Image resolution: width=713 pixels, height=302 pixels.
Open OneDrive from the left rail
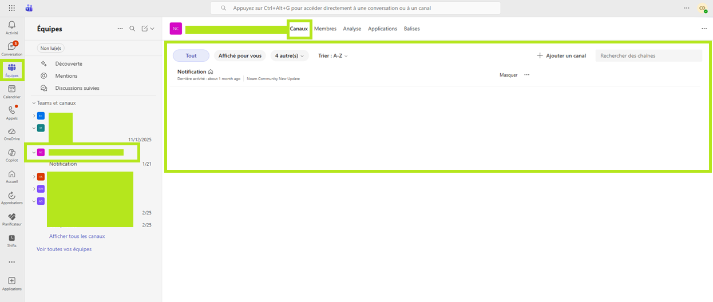11,134
